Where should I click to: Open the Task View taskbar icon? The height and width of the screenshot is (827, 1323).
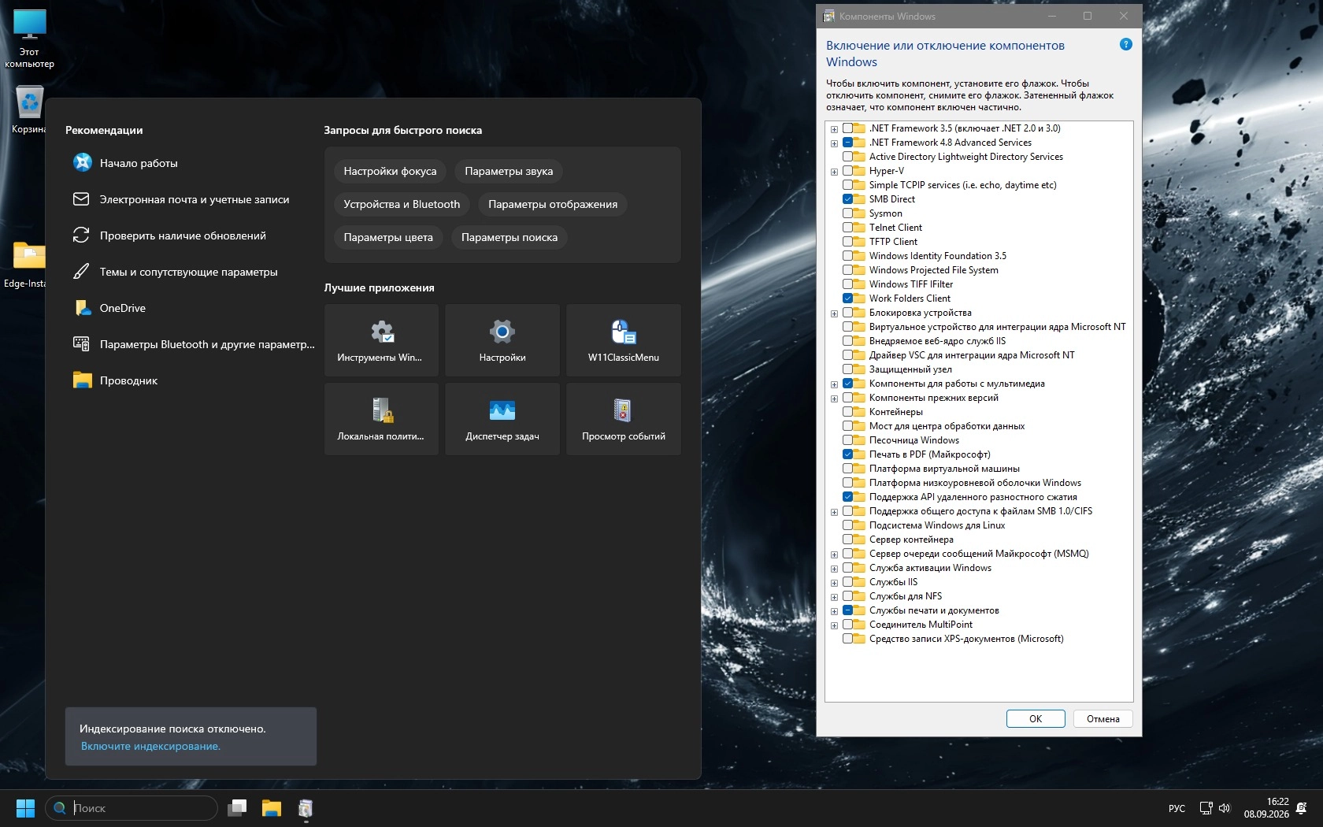click(237, 808)
